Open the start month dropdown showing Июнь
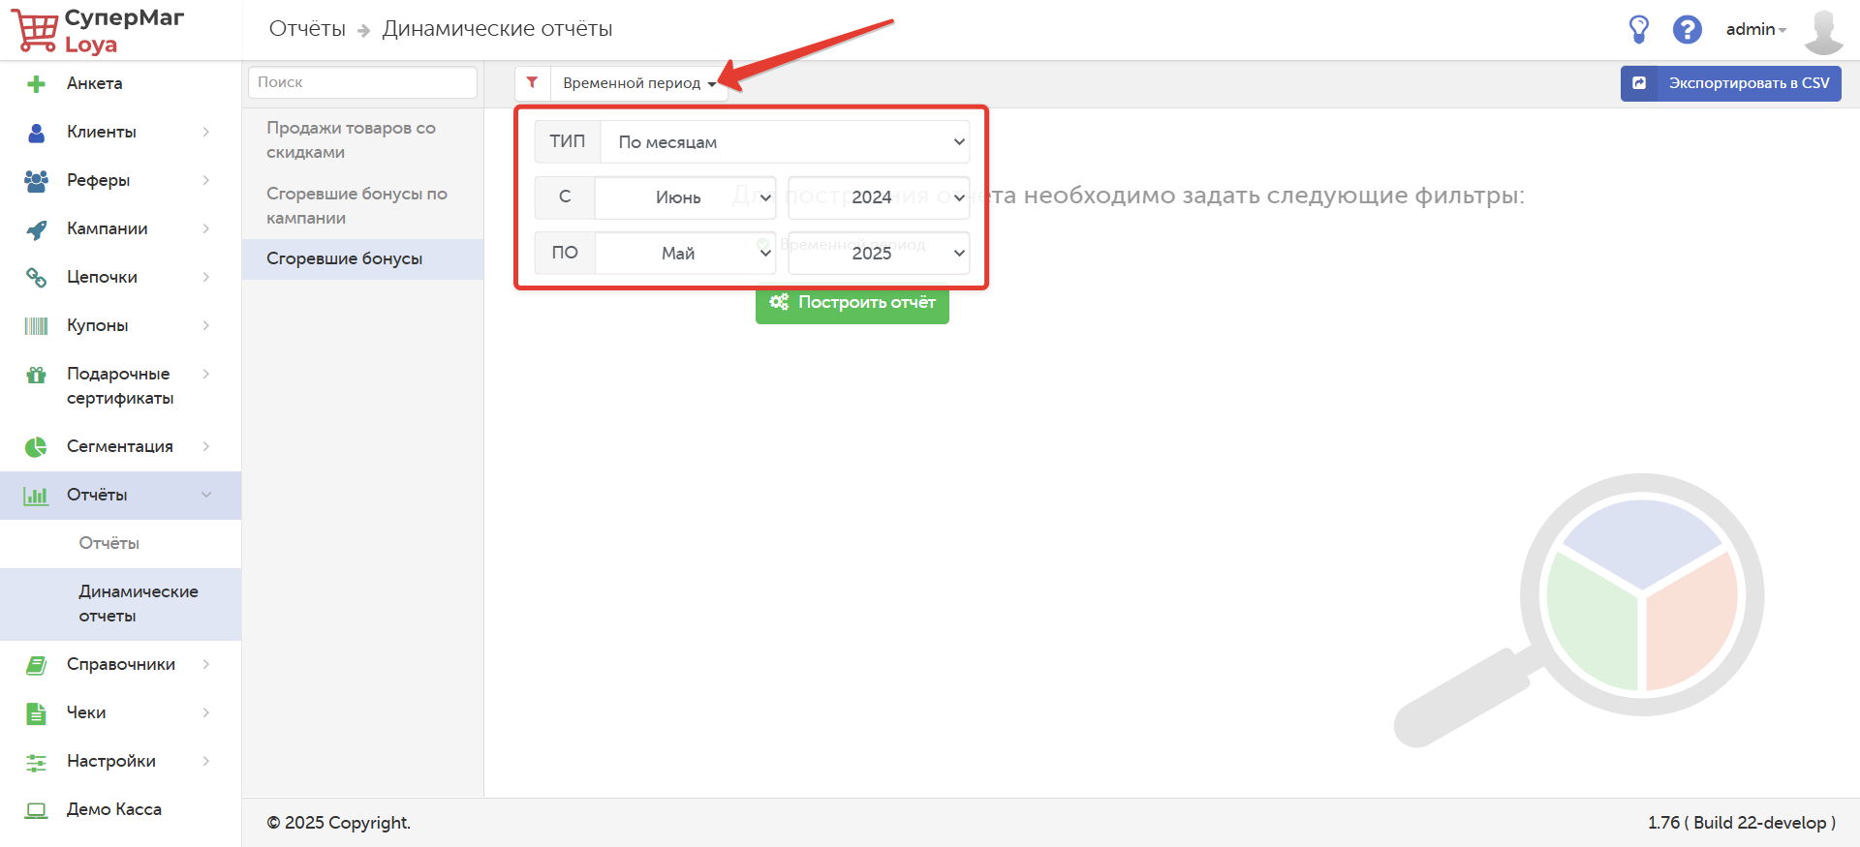Screen dimensions: 1860x847 (685, 197)
